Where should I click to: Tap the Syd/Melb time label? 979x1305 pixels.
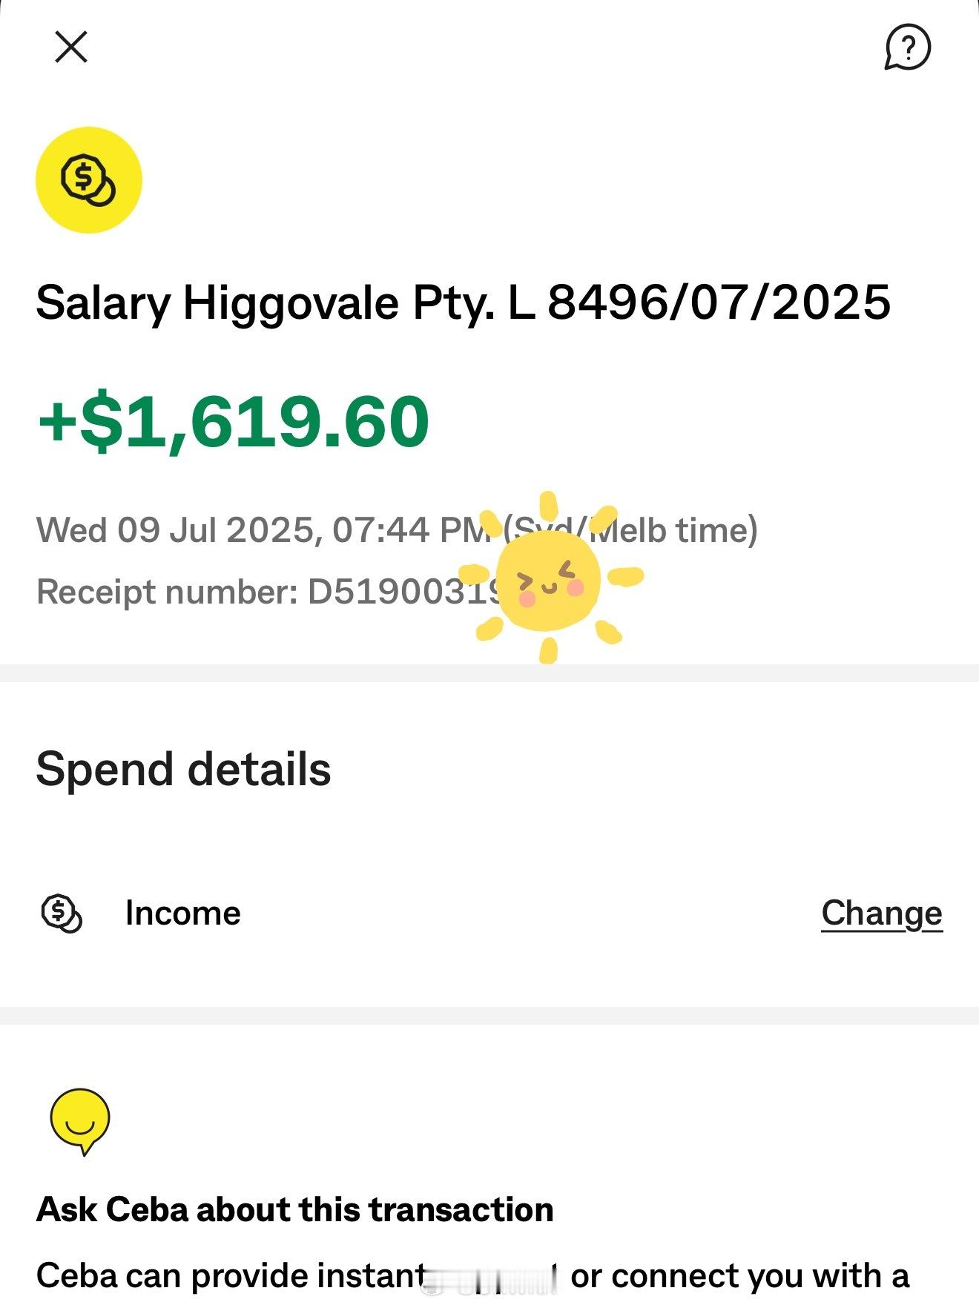click(630, 530)
